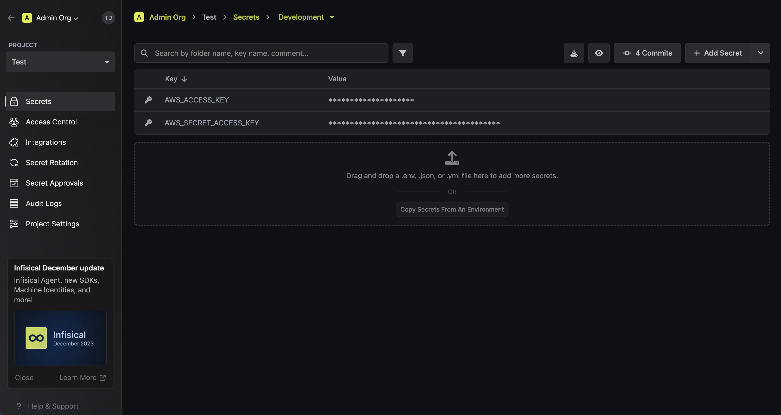Open Secrets in the sidebar
Screen dimensions: 781x415
click(x=60, y=101)
